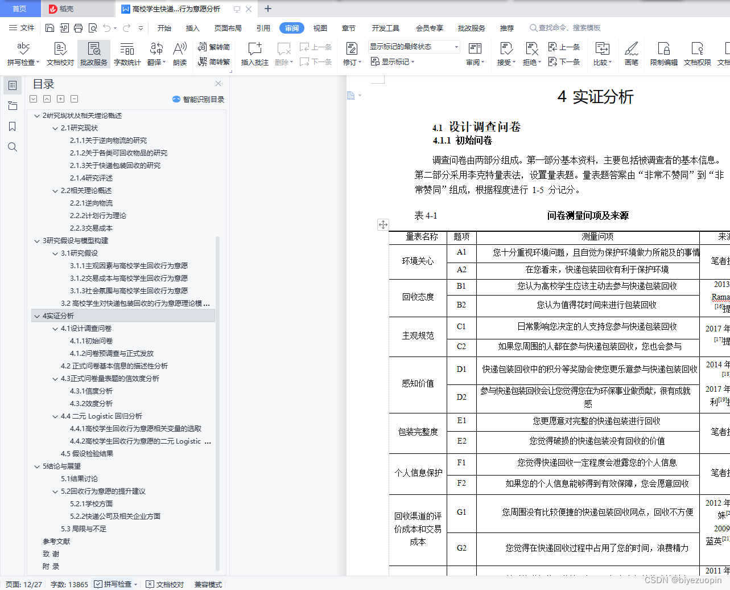Switch to the 页面布局 ribbon tab
The height and width of the screenshot is (590, 730).
pyautogui.click(x=228, y=28)
